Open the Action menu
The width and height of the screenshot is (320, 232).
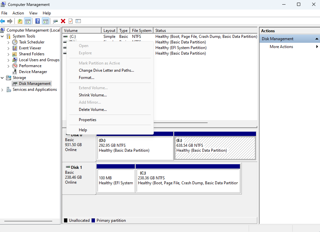(x=18, y=13)
